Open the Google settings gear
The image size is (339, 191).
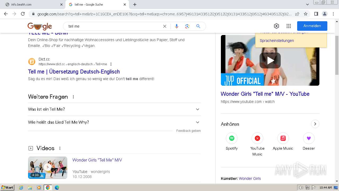(x=276, y=26)
